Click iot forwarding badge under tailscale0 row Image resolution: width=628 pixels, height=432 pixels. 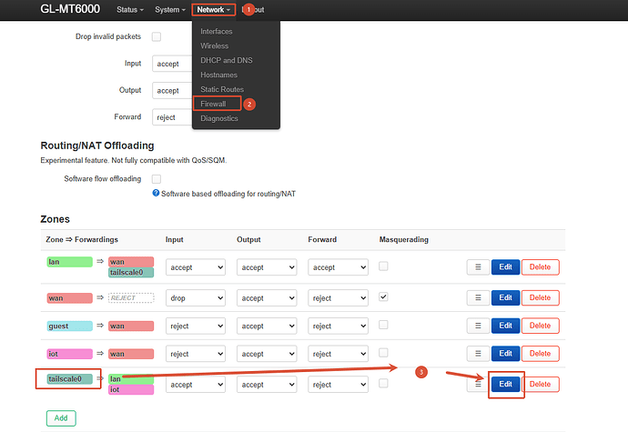pos(131,389)
